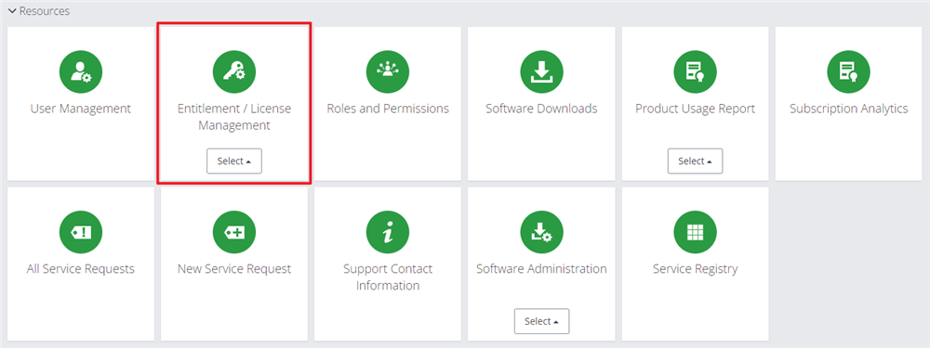Viewport: 930px width, 348px height.
Task: Click the New Service Request plus-tag icon
Action: coord(234,232)
